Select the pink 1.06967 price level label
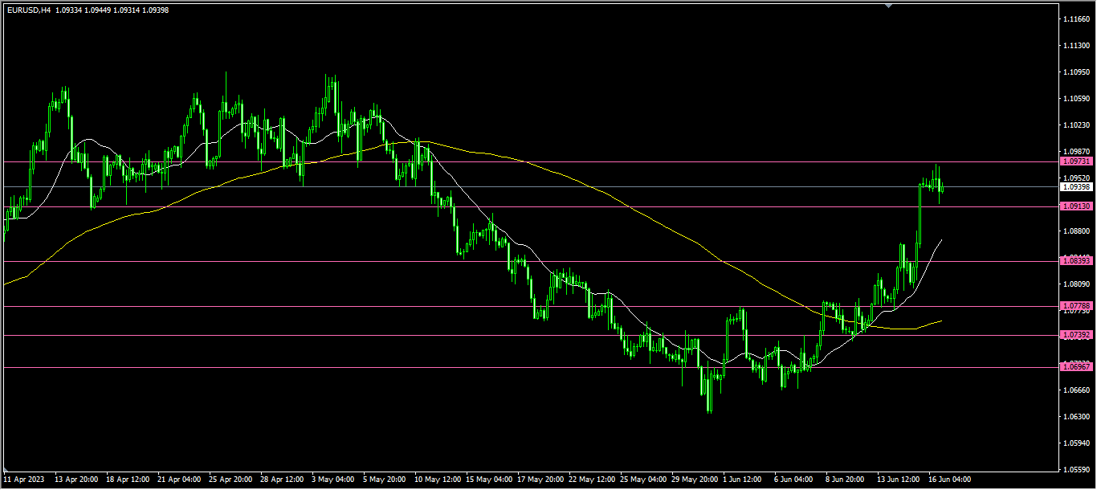The height and width of the screenshot is (490, 1097). (1075, 367)
